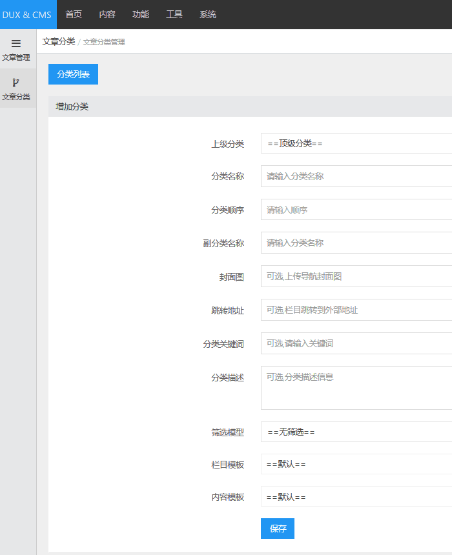Select 工具 in the top navigation bar
This screenshot has width=452, height=555.
[x=174, y=14]
